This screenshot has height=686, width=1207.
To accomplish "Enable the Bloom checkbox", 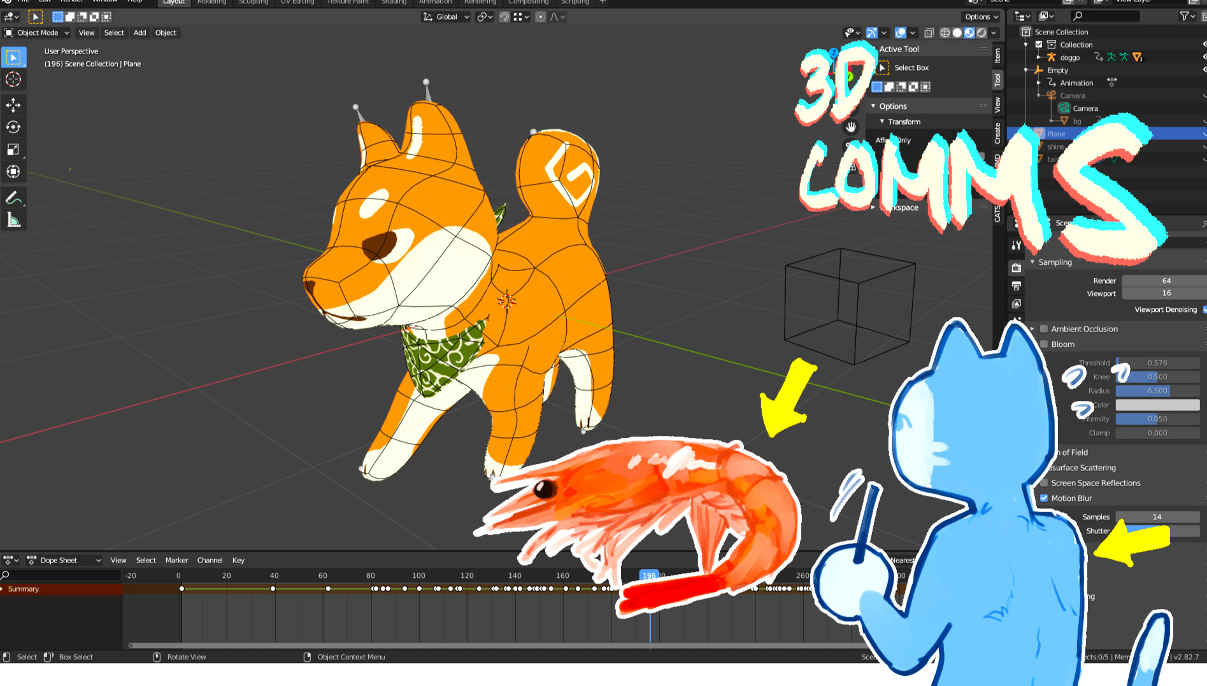I will (x=1044, y=344).
